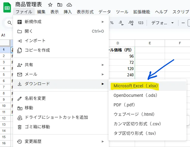Click the envelope icon beside メール
This screenshot has height=147, width=190.
click(20, 75)
